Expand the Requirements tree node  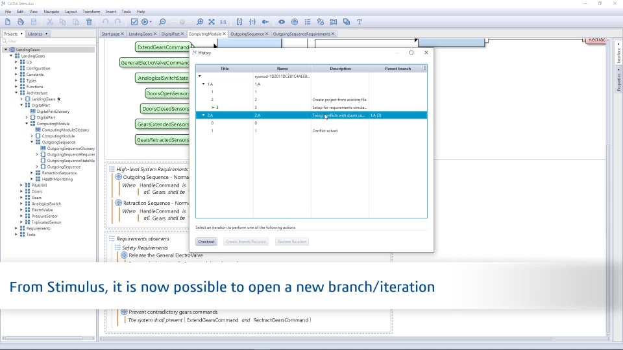point(16,229)
